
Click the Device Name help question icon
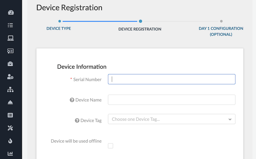click(72, 100)
